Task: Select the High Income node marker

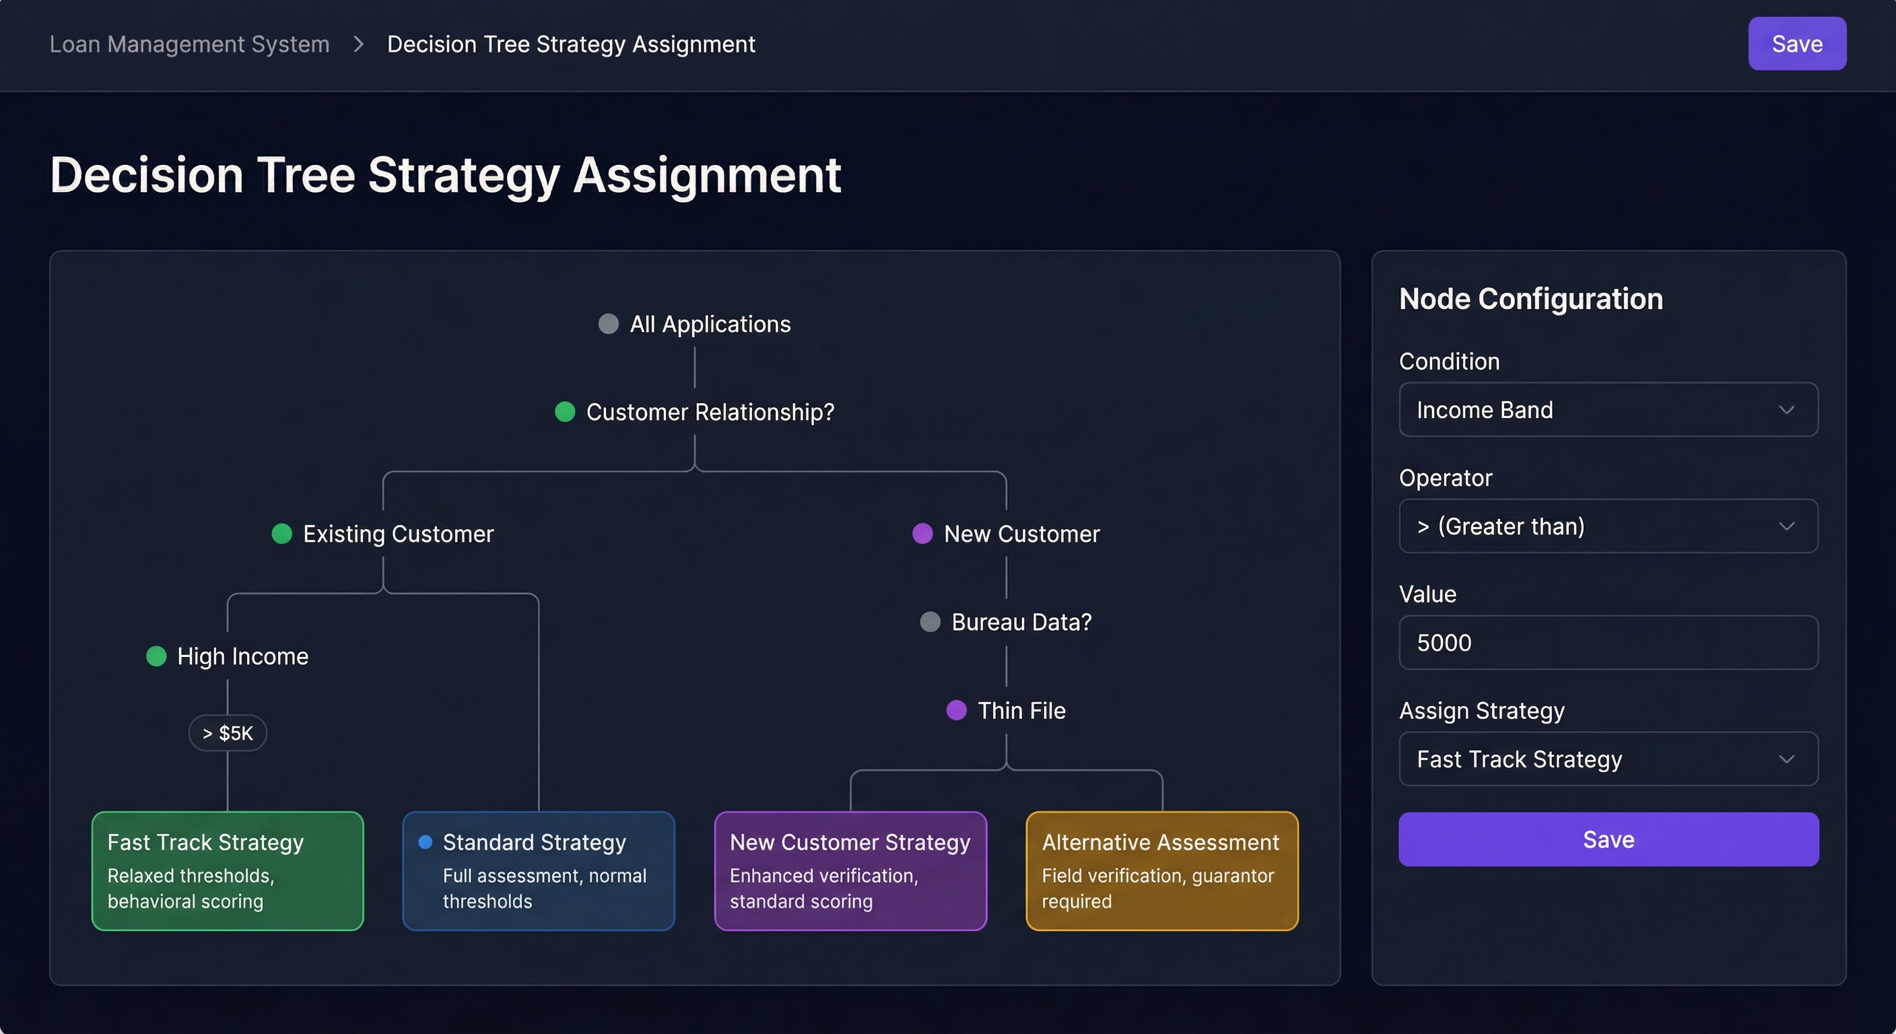Action: [157, 656]
